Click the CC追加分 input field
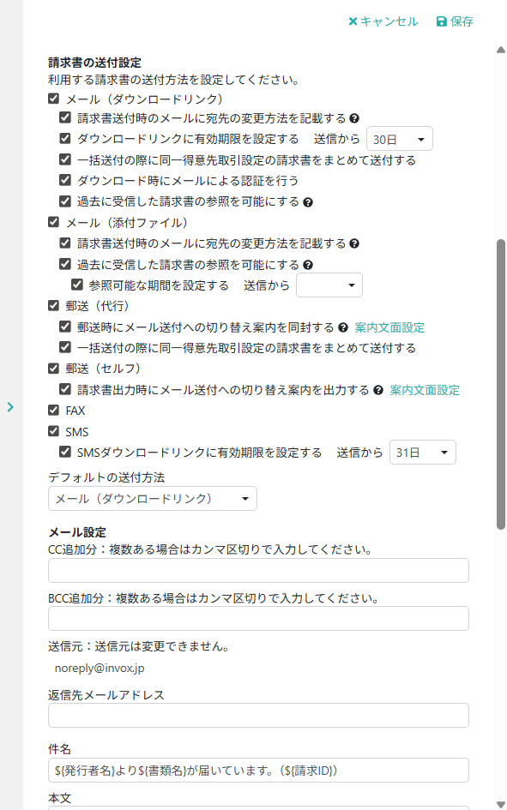The image size is (507, 810). (258, 570)
